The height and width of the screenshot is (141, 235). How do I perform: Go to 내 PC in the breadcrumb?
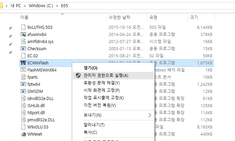(16, 6)
